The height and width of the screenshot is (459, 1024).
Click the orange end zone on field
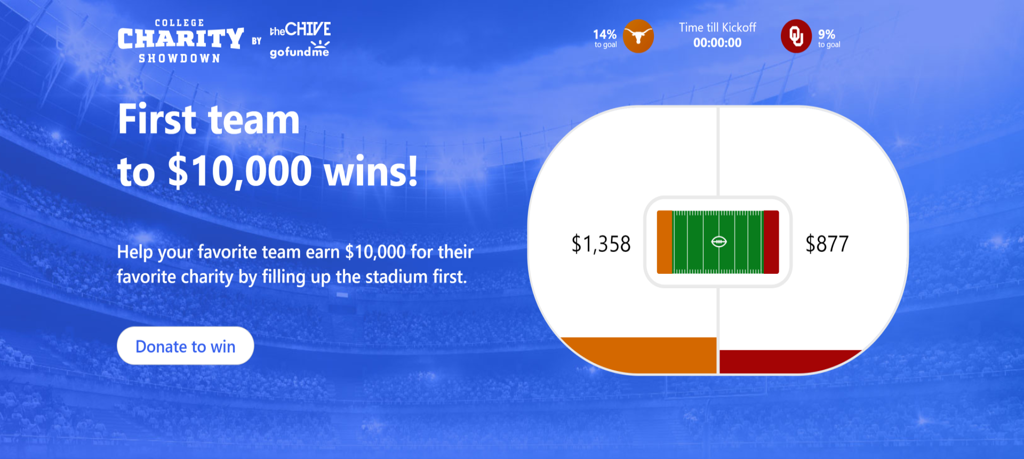pos(665,242)
